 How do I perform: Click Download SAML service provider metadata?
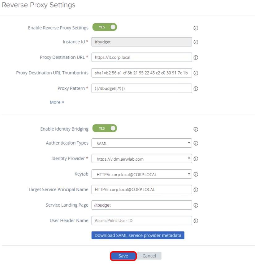138,235
